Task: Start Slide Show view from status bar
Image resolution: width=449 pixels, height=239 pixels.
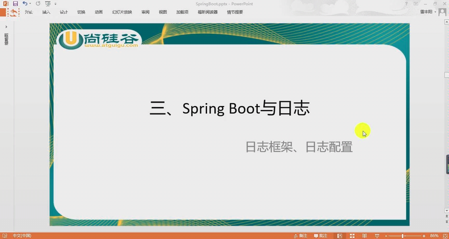Action: point(377,236)
